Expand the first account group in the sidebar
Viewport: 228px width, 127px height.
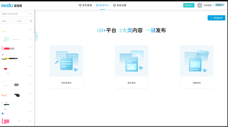30,29
